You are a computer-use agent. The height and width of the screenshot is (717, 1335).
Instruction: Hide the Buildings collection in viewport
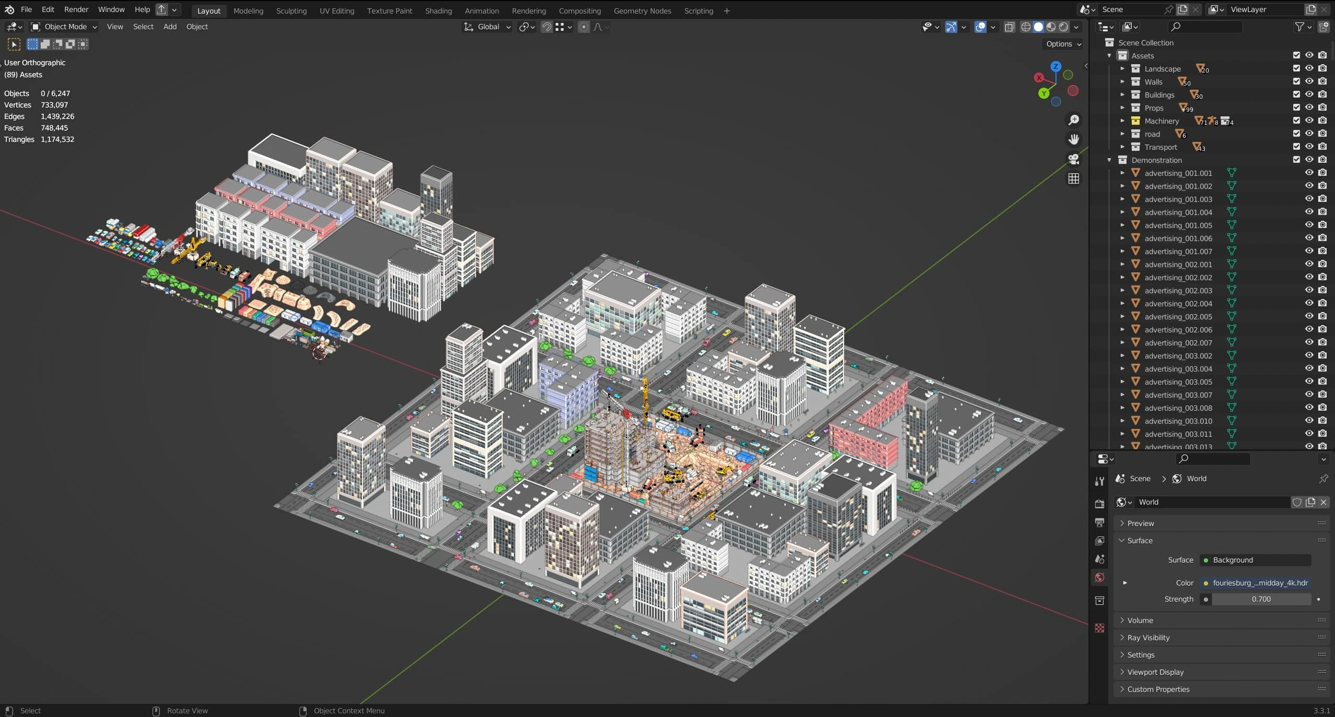coord(1309,94)
